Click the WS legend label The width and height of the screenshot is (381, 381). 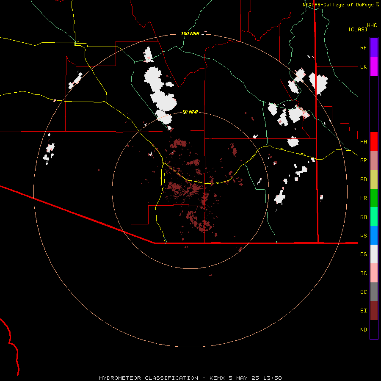point(363,235)
